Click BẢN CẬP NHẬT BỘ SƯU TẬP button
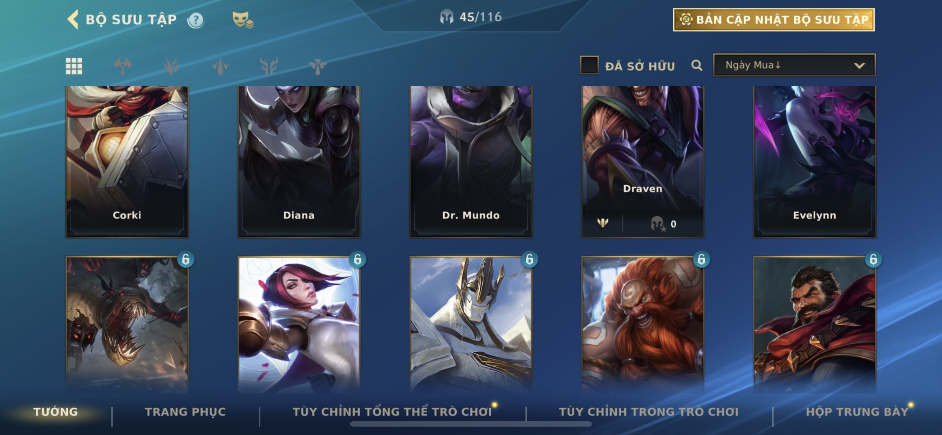 [x=774, y=20]
